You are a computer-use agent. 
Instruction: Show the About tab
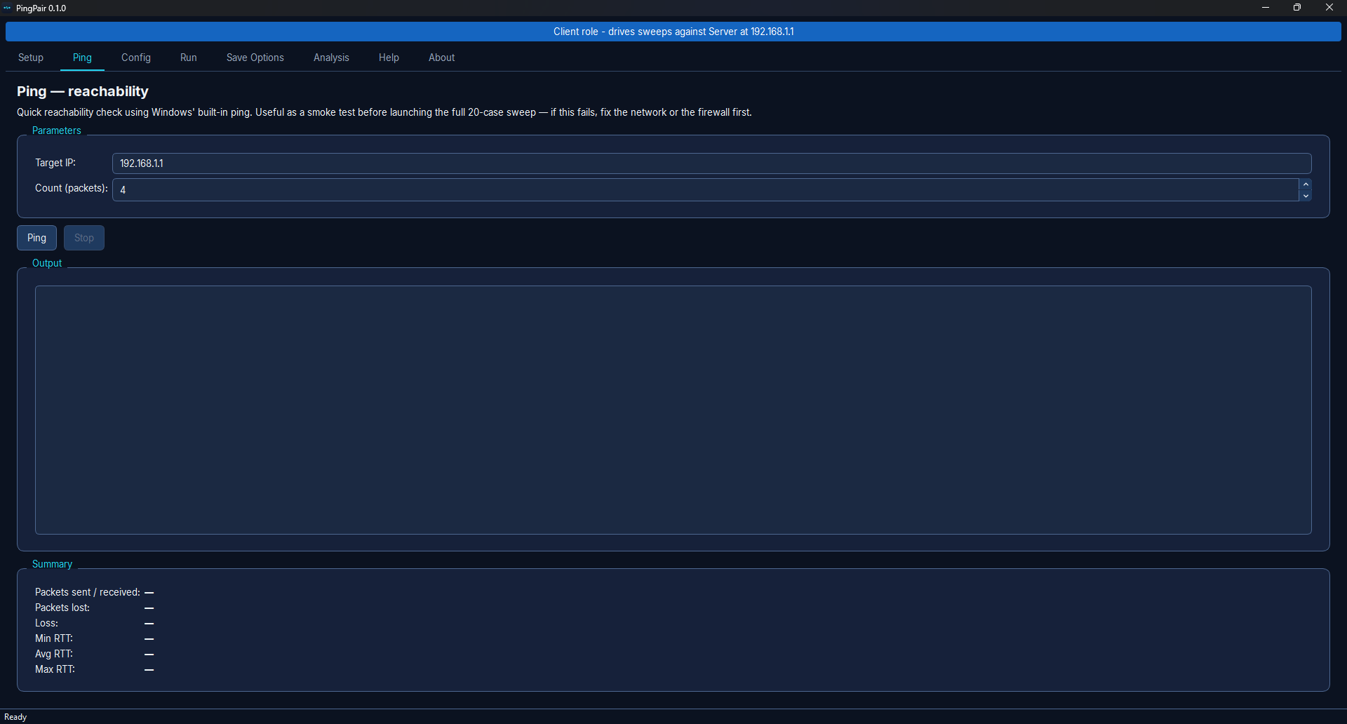point(442,58)
